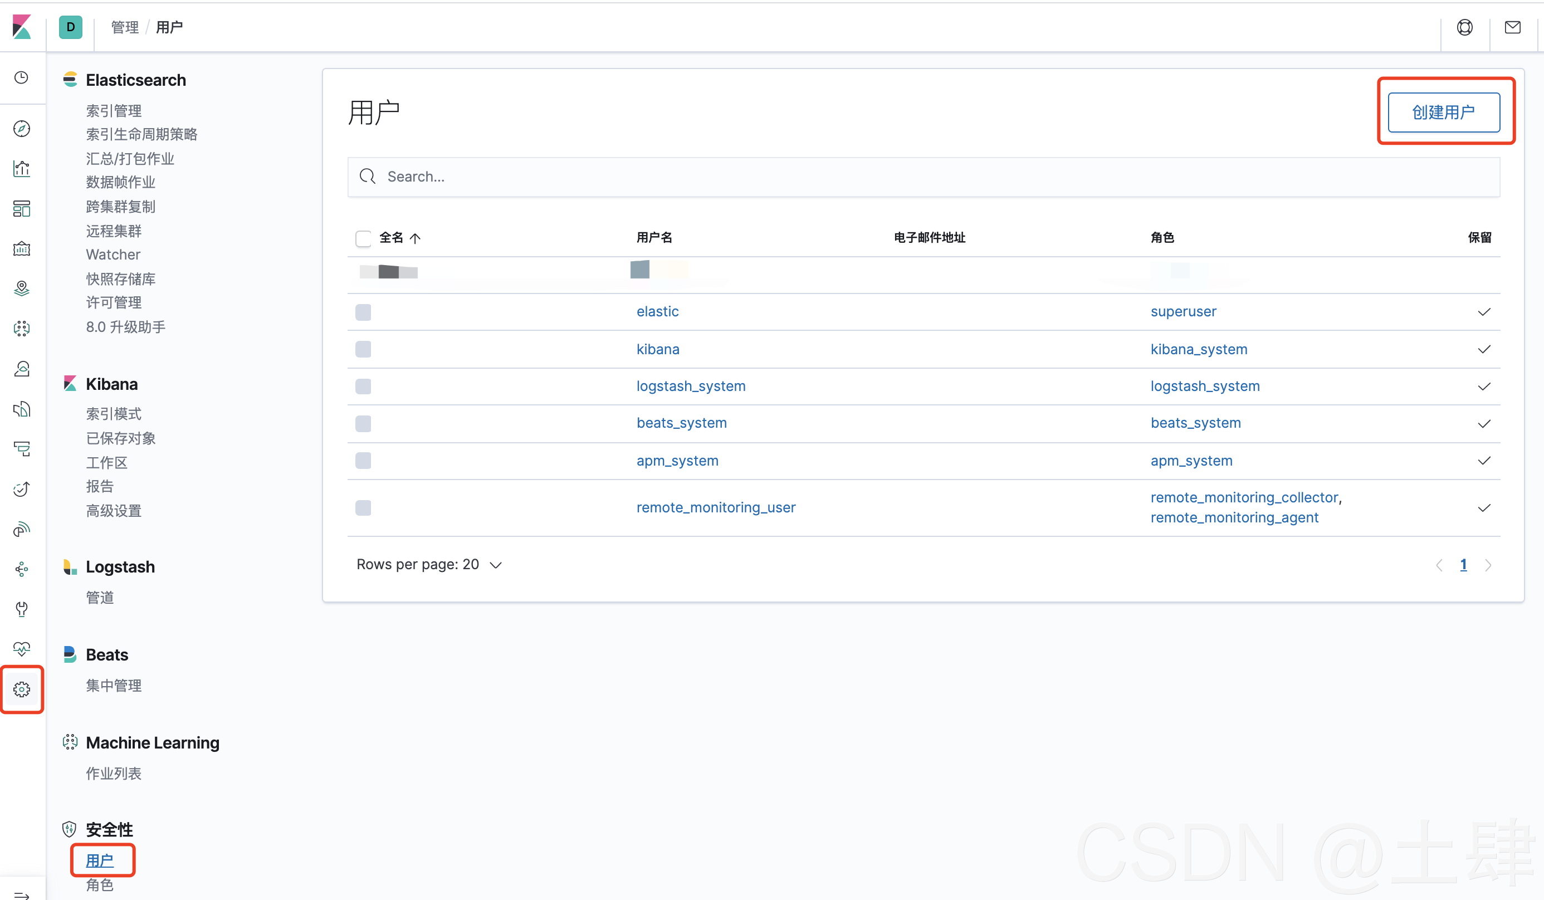Open APM from the side navigation
The width and height of the screenshot is (1544, 900).
[21, 449]
